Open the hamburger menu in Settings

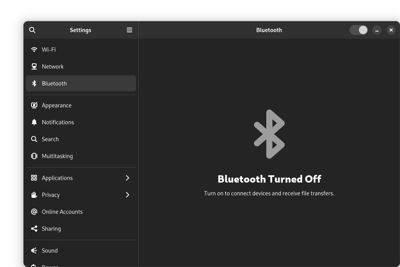click(129, 30)
